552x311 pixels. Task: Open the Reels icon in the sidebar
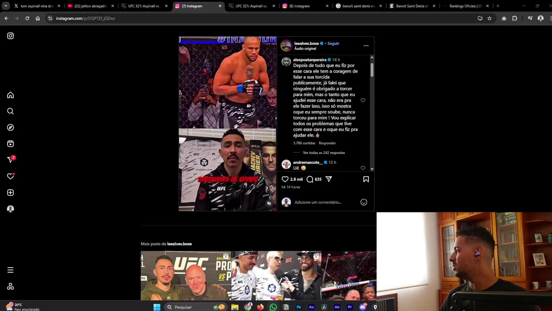(10, 144)
